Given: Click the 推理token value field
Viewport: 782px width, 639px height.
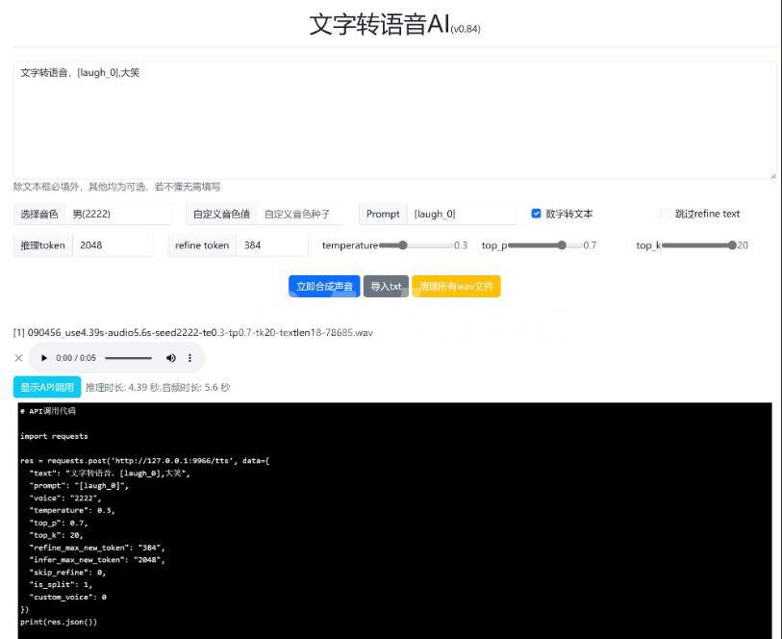Looking at the screenshot, I should [x=112, y=245].
